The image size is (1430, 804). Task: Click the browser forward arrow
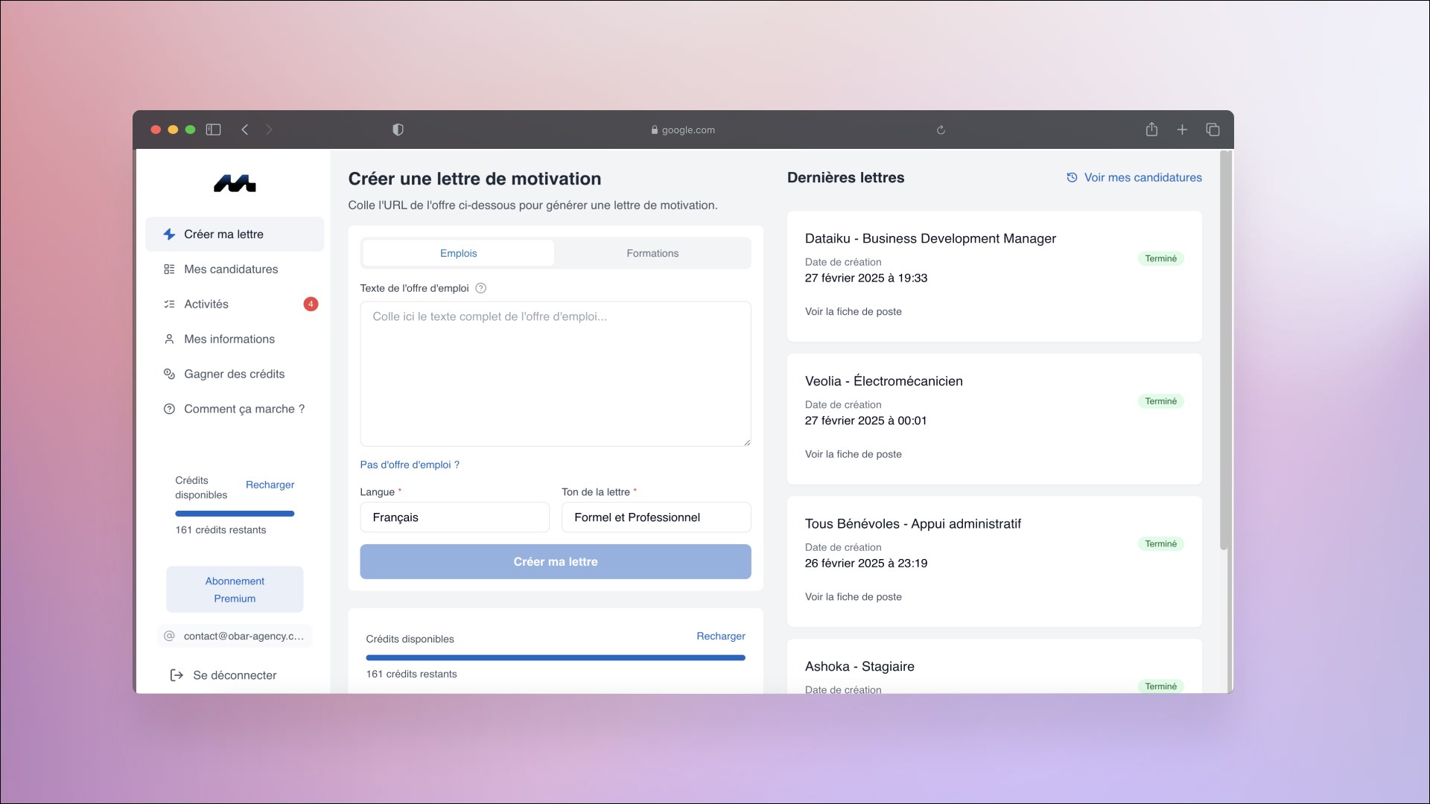(x=269, y=130)
